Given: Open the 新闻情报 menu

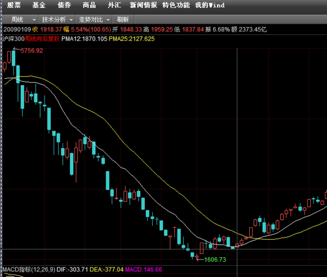Looking at the screenshot, I should pyautogui.click(x=143, y=5).
